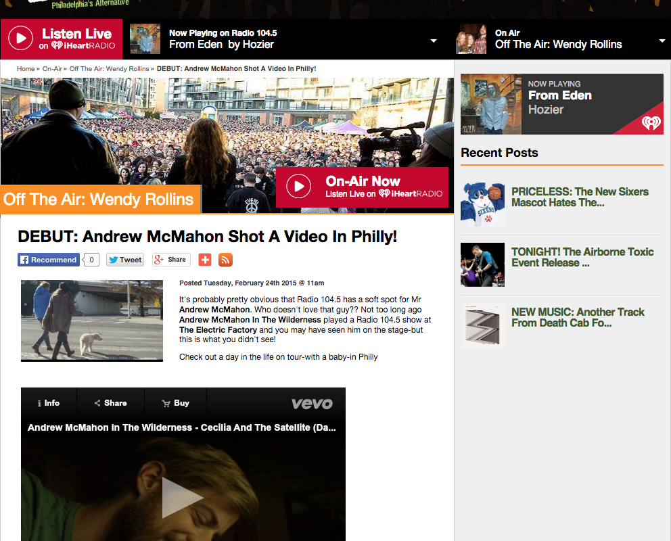Play the Cecilia And The Satellite video
This screenshot has width=671, height=541.
click(183, 498)
